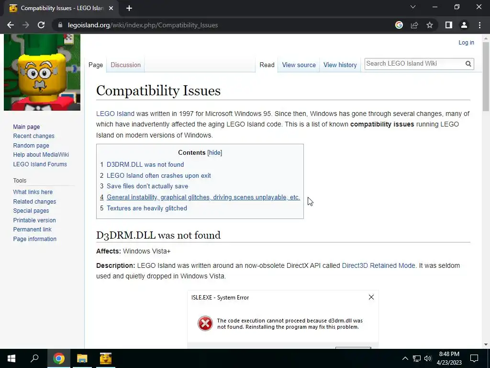
Task: Click the taskbar search icon
Action: coord(34,358)
